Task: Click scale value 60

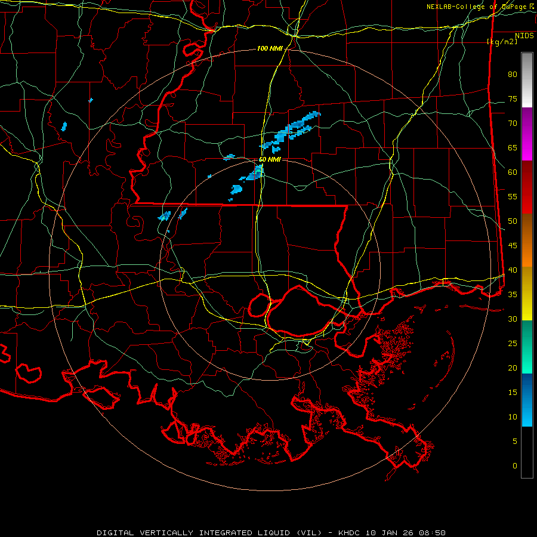Action: [513, 172]
